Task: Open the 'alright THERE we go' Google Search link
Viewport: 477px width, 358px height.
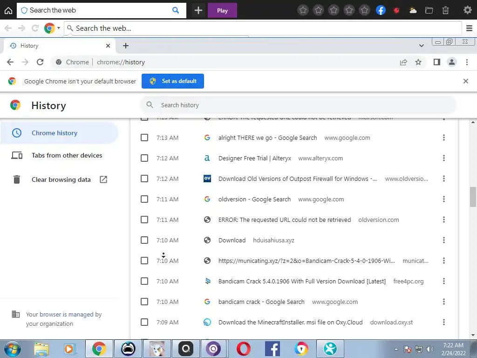Action: tap(268, 138)
